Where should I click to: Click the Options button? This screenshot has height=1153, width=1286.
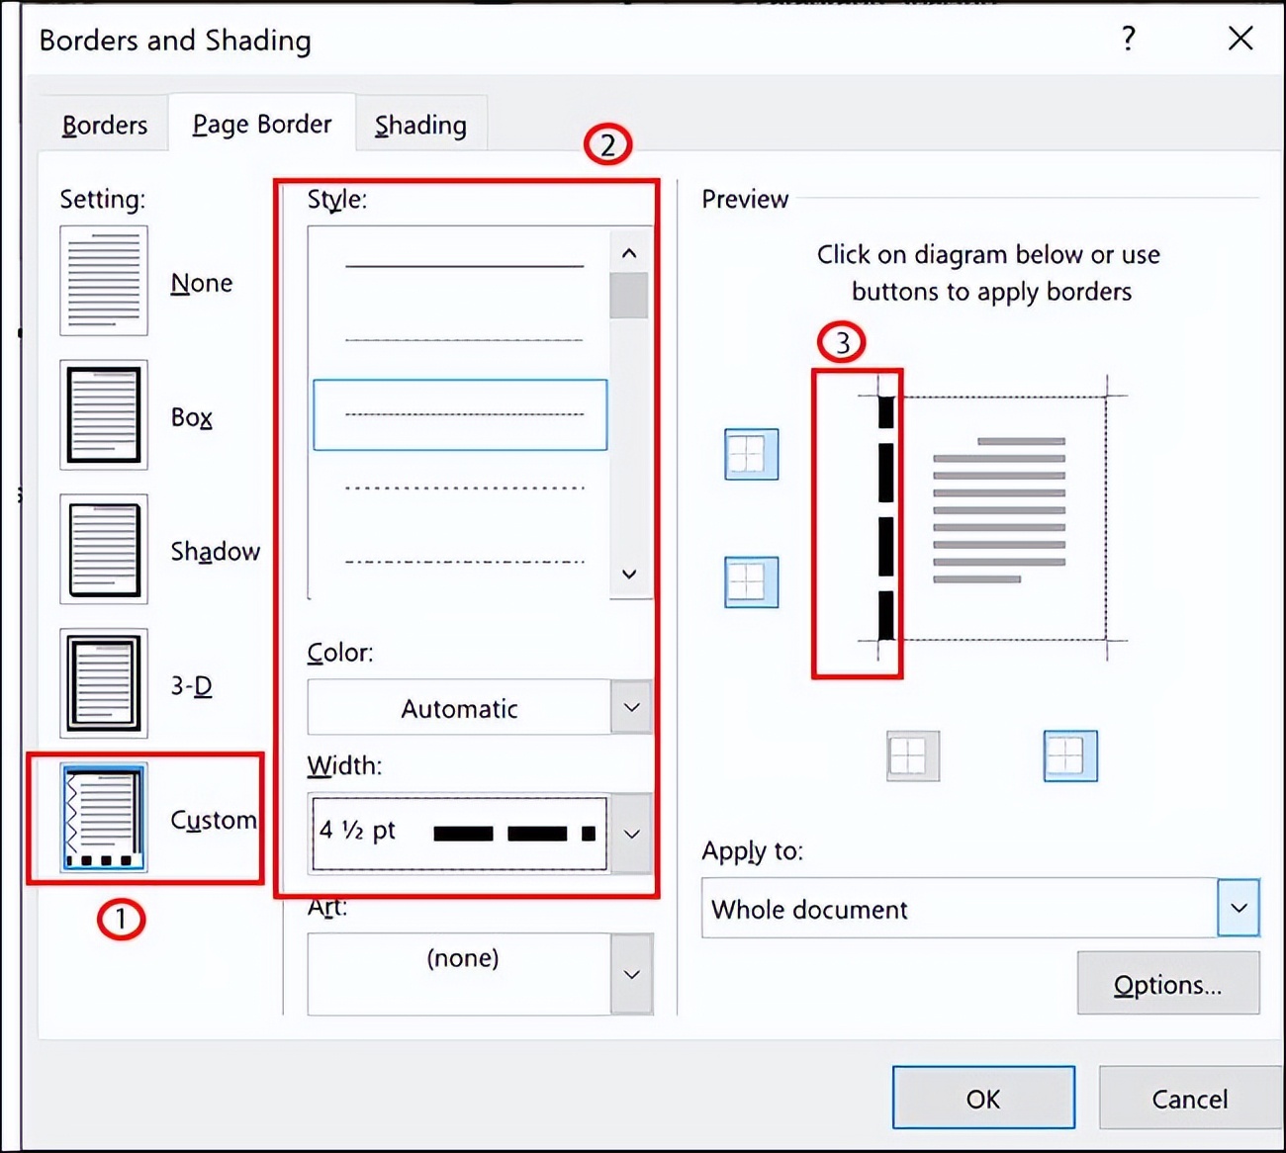[1168, 984]
